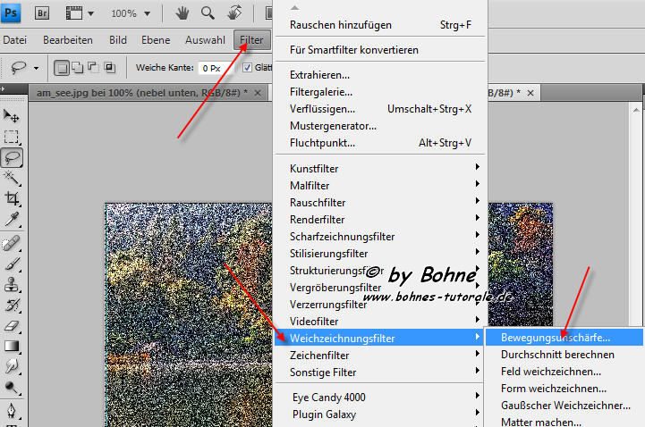This screenshot has height=427, width=645.
Task: Toggle the Glätten anti-alias checkbox
Action: tap(248, 67)
